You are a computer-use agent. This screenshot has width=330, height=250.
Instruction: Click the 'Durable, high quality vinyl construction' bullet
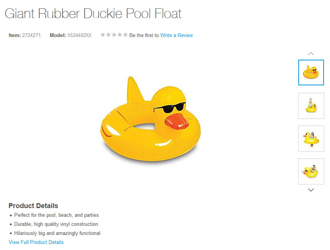[x=56, y=224]
